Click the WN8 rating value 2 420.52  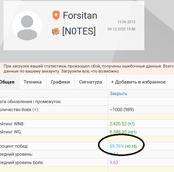(118, 124)
